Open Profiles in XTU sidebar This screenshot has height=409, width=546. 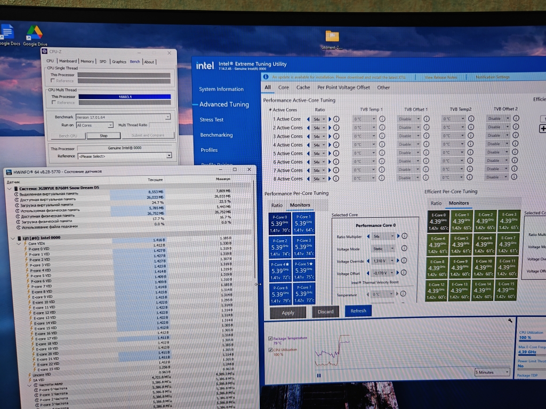(209, 150)
